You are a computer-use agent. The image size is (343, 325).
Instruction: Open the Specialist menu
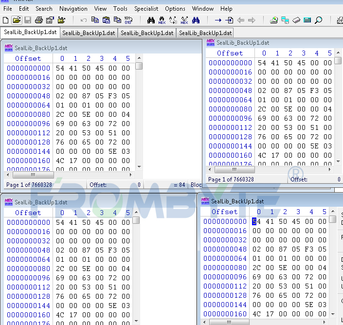(x=146, y=9)
